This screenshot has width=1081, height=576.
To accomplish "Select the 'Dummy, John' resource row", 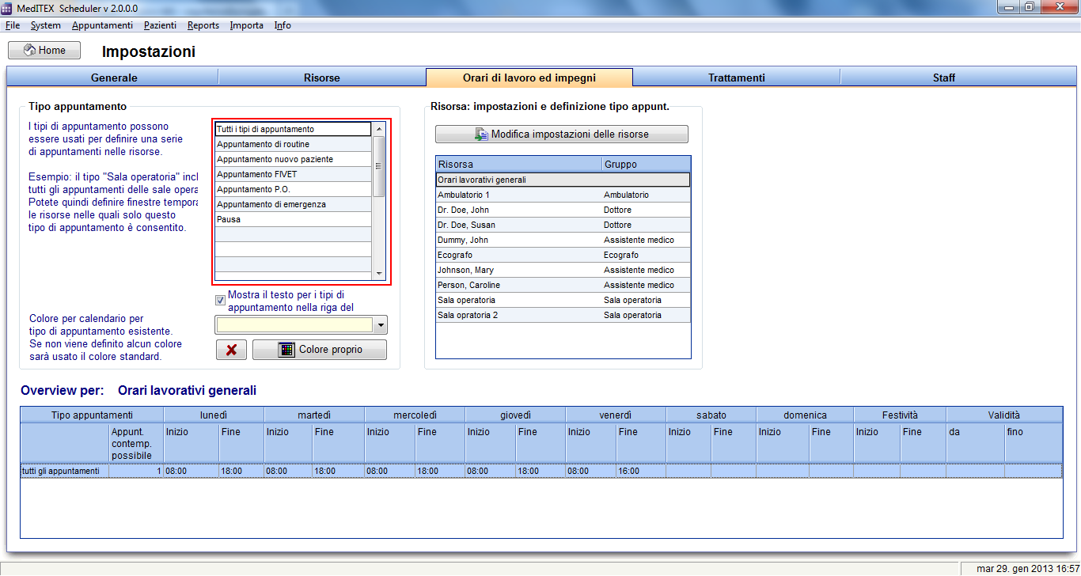I will click(x=563, y=240).
